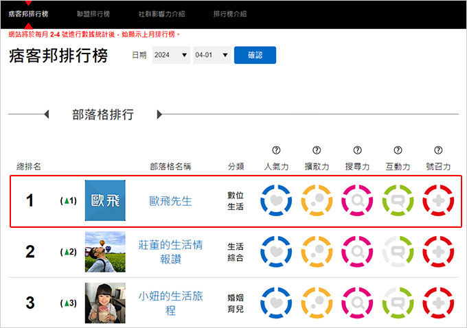The width and height of the screenshot is (467, 328).
Task: Click help icon above 擴散力
Action: pyautogui.click(x=317, y=150)
